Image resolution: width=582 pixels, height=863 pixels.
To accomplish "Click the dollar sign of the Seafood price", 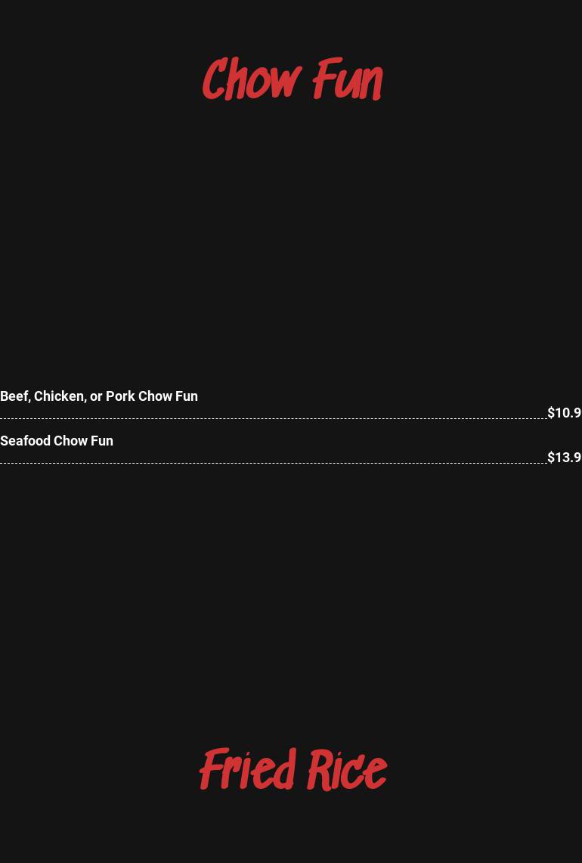I will click(551, 458).
